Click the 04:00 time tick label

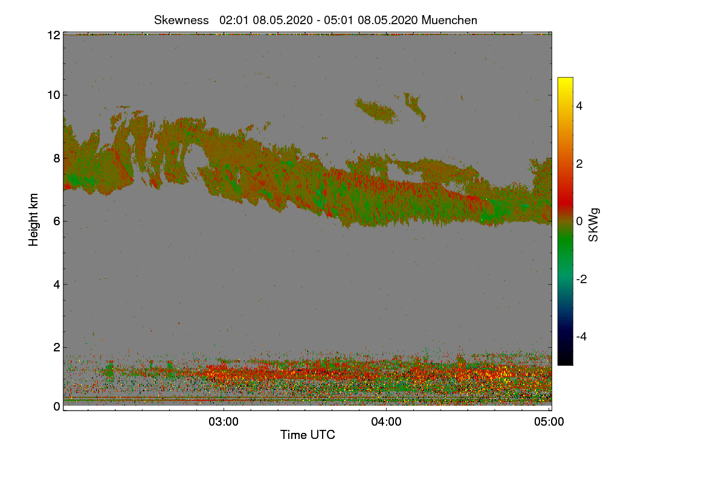coord(387,422)
